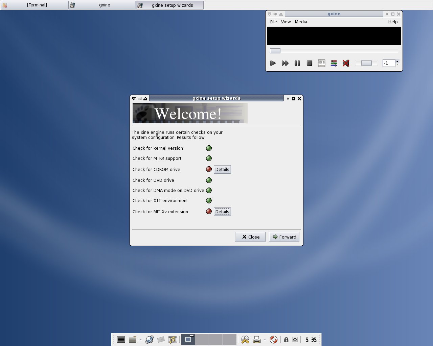433x346 pixels.
Task: Click 'Check for DMA mode on DVD drive' text
Action: coord(168,191)
